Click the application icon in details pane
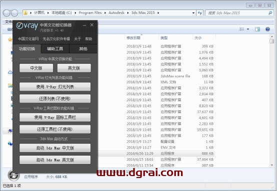This screenshot has width=277, height=191. coord(13,176)
